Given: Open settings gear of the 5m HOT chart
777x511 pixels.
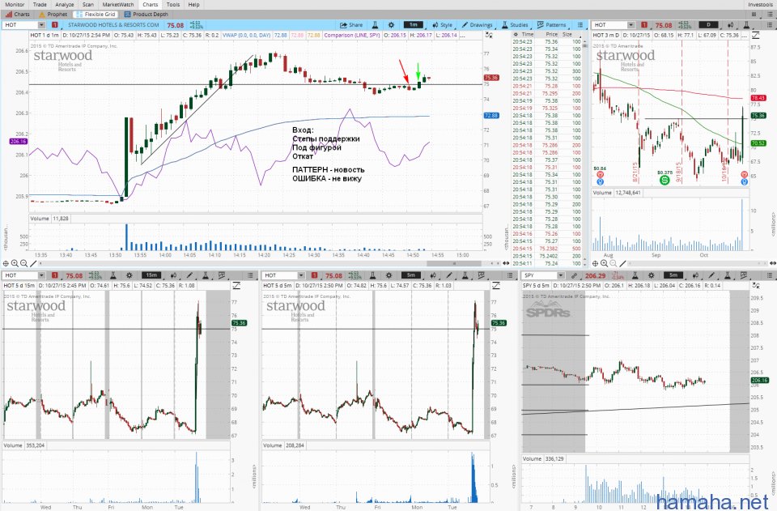Looking at the screenshot, I should [389, 275].
